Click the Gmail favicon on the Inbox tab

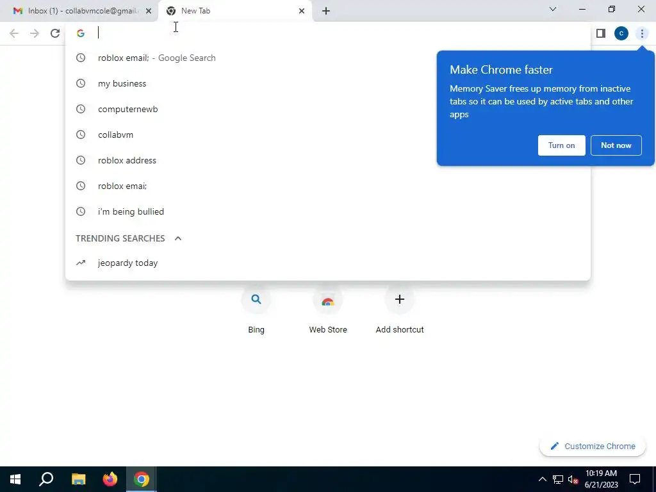17,11
